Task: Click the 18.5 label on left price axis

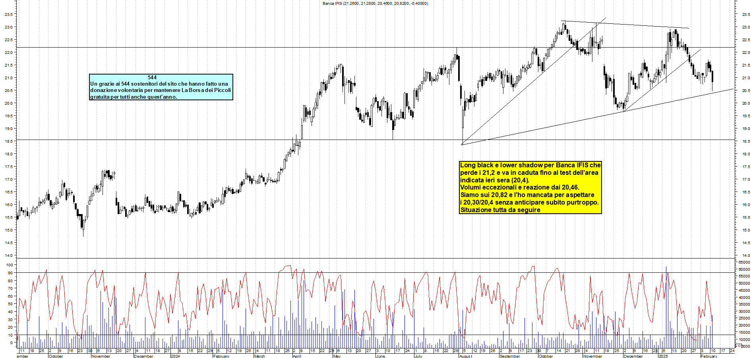Action: pyautogui.click(x=8, y=141)
